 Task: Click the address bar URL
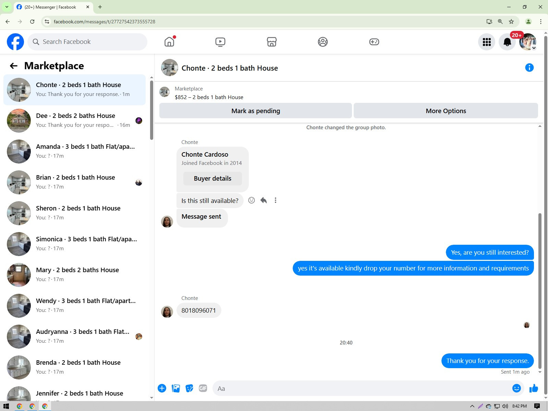pyautogui.click(x=105, y=22)
